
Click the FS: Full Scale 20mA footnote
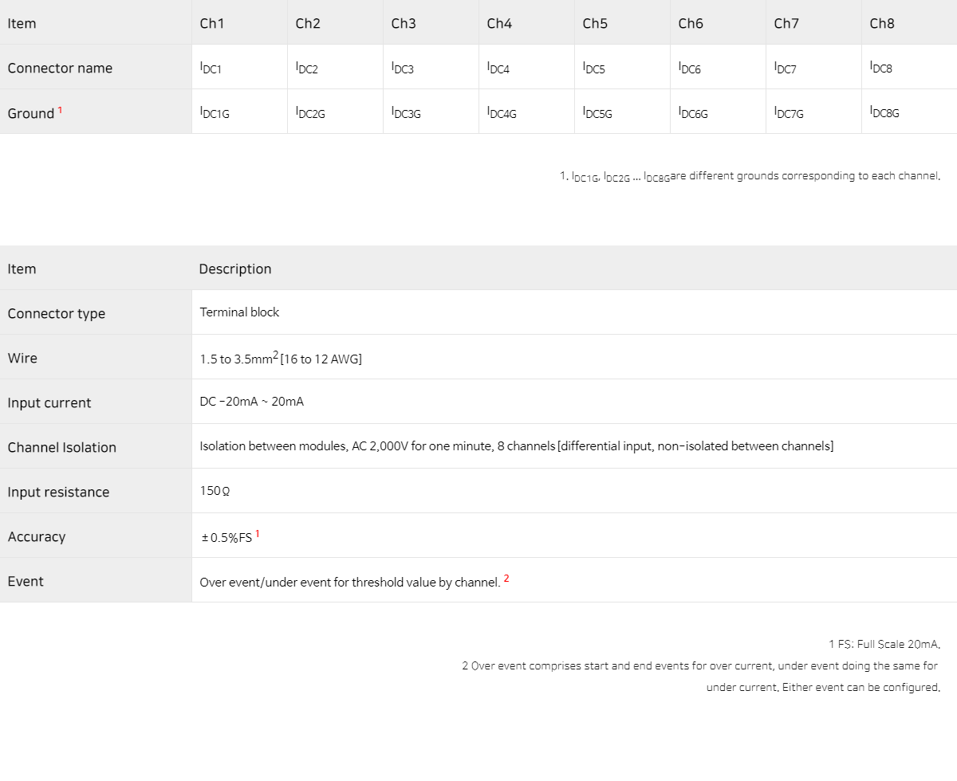[x=885, y=644]
